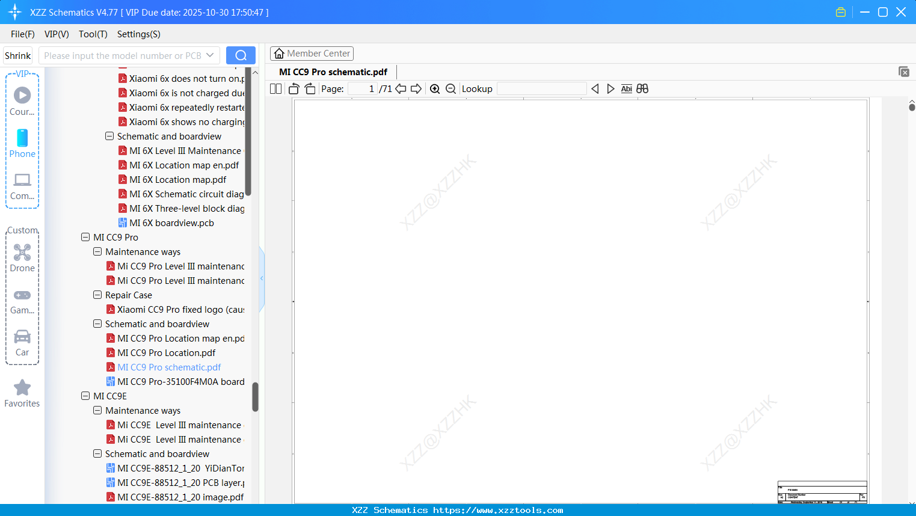Open MI 6X Location map.pdf
Screen dimensions: 916x516
(x=178, y=180)
